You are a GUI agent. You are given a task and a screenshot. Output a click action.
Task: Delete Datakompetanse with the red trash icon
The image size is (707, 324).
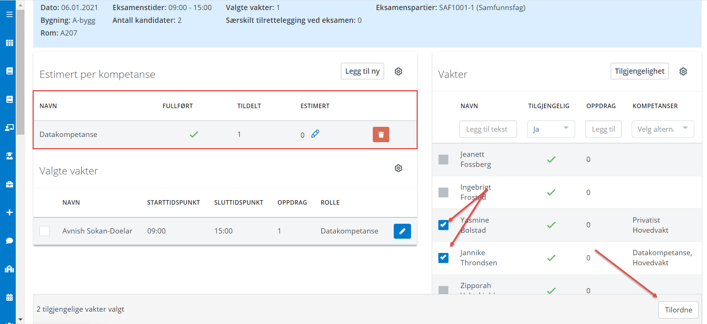(381, 135)
